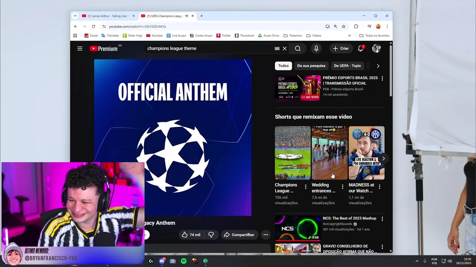Show more filter chips with arrow
The width and height of the screenshot is (476, 267).
coord(378,66)
